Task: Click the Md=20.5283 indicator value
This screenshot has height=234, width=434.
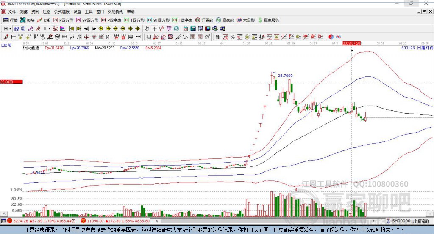Action: pyautogui.click(x=105, y=48)
